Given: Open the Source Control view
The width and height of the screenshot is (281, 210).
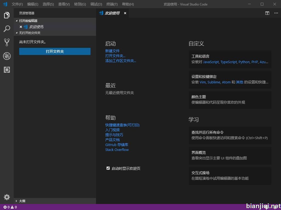Looking at the screenshot, I should pos(7,42).
